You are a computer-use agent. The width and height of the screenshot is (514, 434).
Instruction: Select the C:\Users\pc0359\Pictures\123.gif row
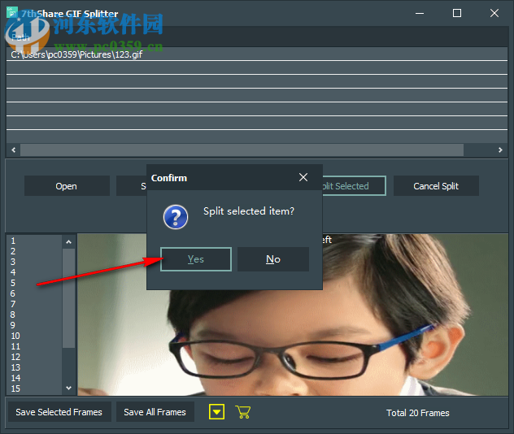(257, 54)
